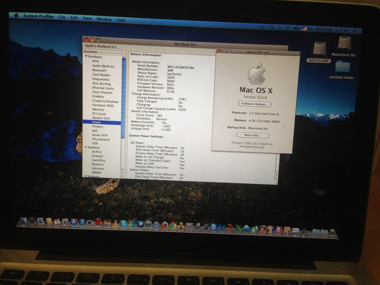The width and height of the screenshot is (380, 285).
Task: Select Thunderbolt in the Hardware list
Action: [101, 139]
